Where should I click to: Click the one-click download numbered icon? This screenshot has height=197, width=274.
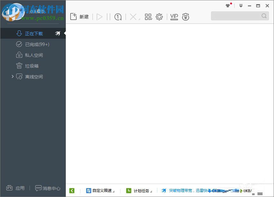[x=118, y=16]
